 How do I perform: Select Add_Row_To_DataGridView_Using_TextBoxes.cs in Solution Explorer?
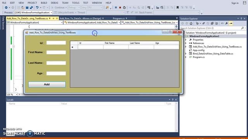217,47
